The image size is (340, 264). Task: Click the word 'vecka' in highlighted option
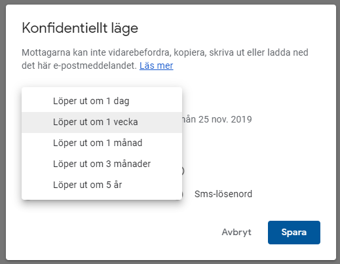click(x=126, y=123)
